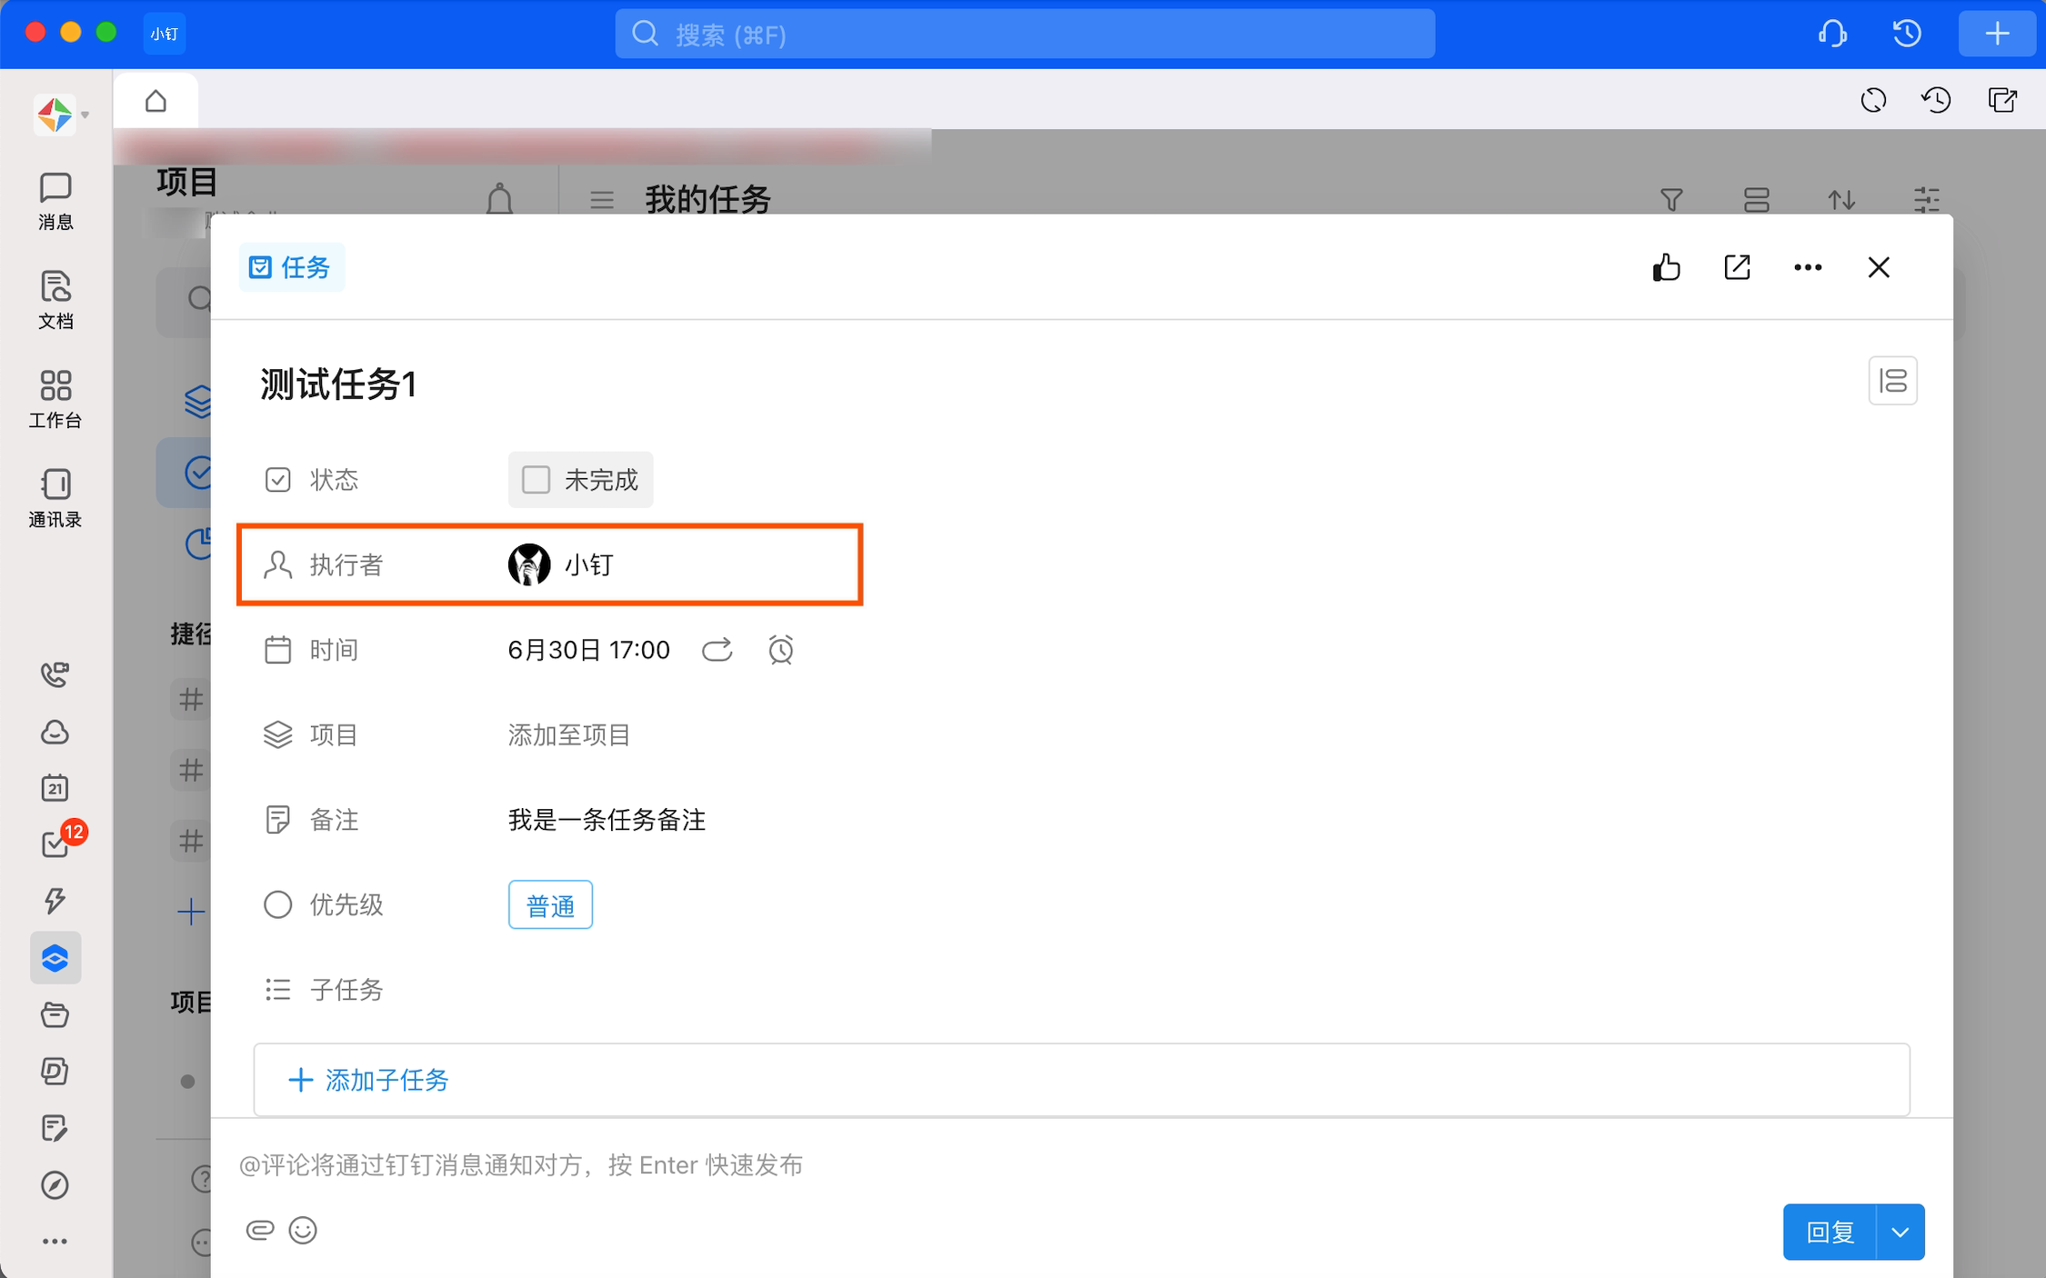Viewport: 2046px width, 1278px height.
Task: Open the emoji picker icon
Action: 303,1230
